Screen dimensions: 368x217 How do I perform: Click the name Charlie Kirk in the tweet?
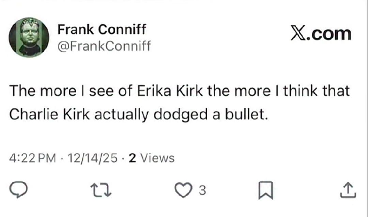(x=49, y=114)
